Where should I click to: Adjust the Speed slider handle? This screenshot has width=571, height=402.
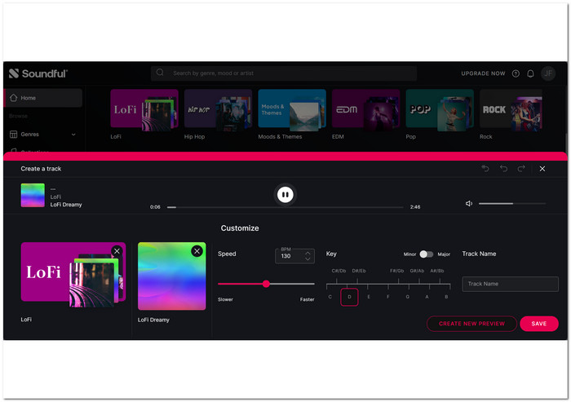click(x=266, y=284)
